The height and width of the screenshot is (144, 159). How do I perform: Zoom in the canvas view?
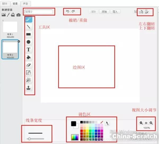(x=151, y=123)
